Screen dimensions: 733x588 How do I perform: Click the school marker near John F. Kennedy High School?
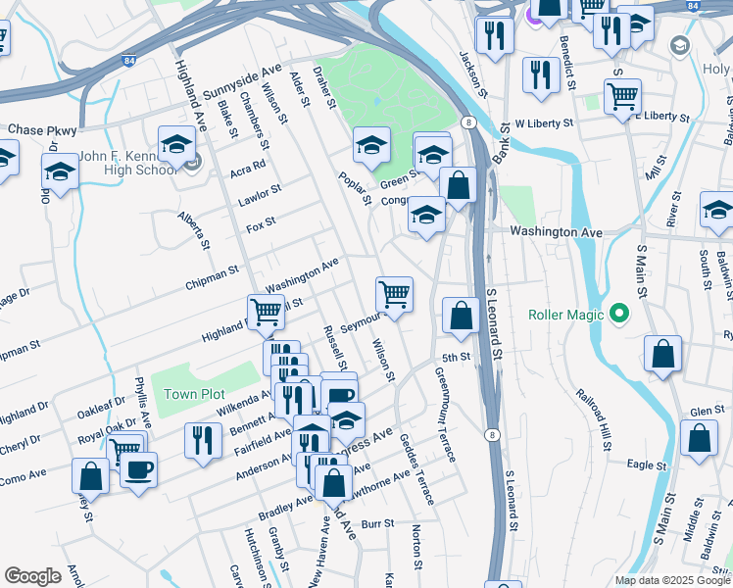[x=176, y=148]
